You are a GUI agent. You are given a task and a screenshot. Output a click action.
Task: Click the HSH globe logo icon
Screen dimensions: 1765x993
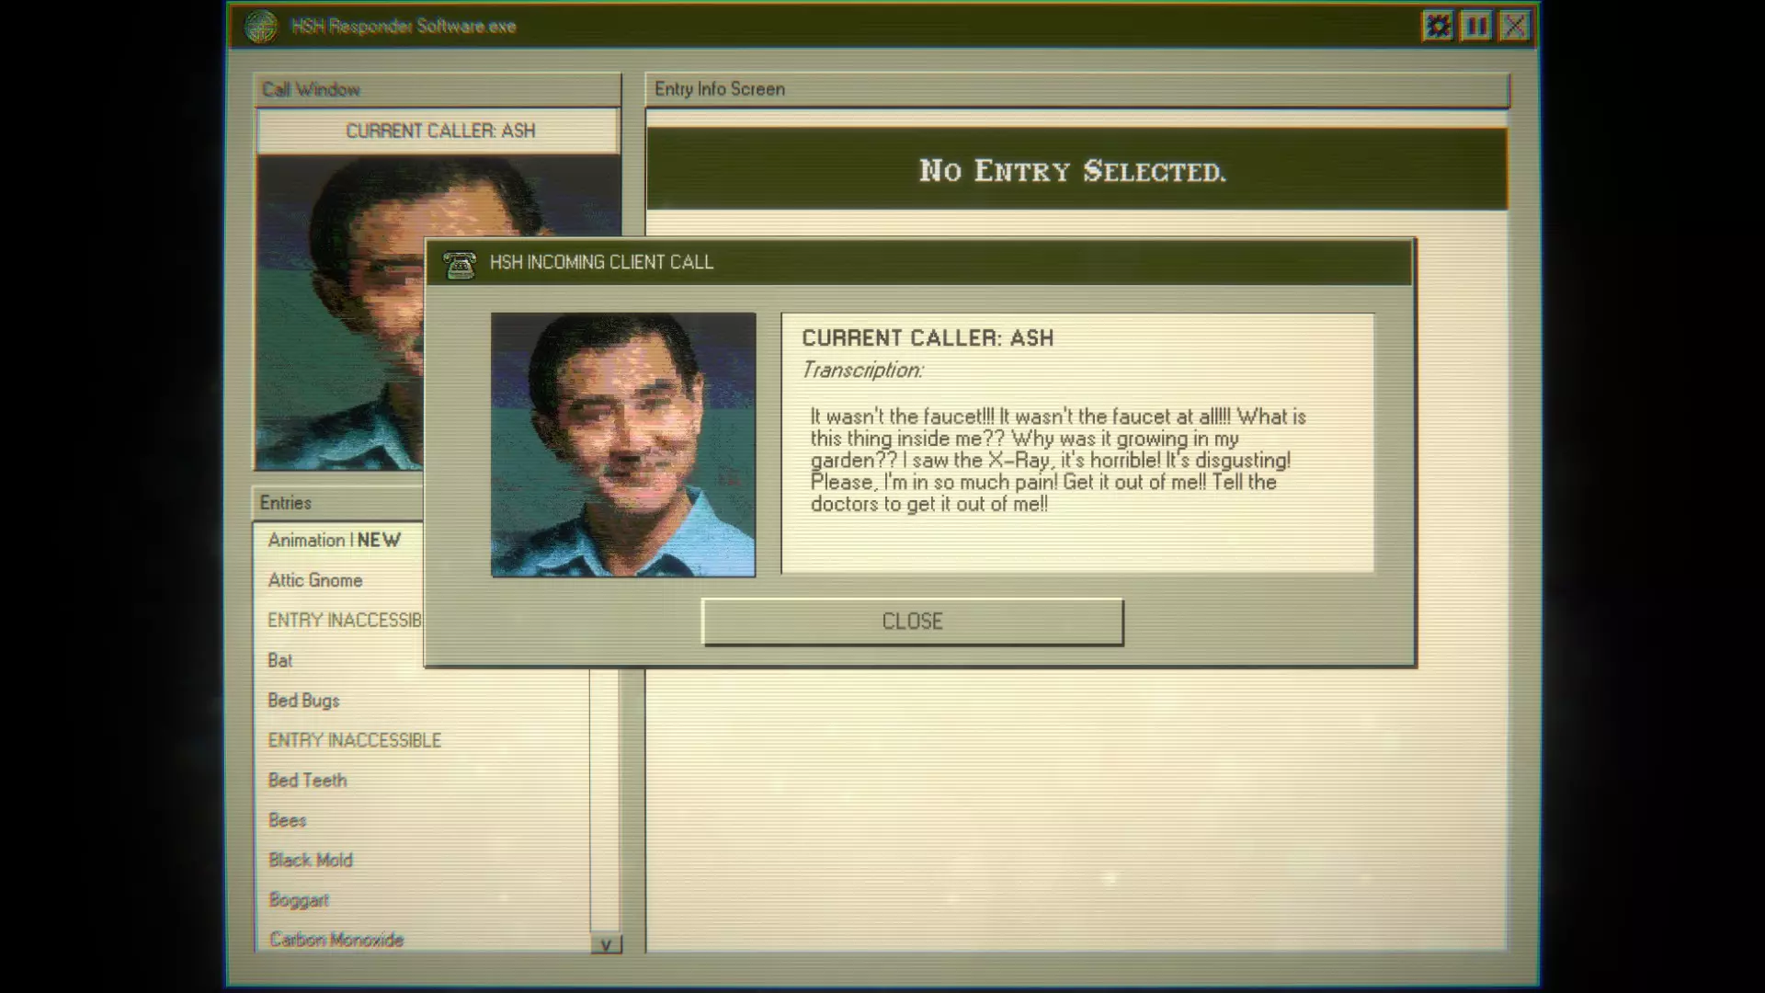pyautogui.click(x=261, y=27)
